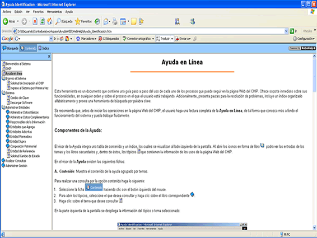Click the Google logo on the toolbar
This screenshot has width=317, height=238.
(7, 39)
